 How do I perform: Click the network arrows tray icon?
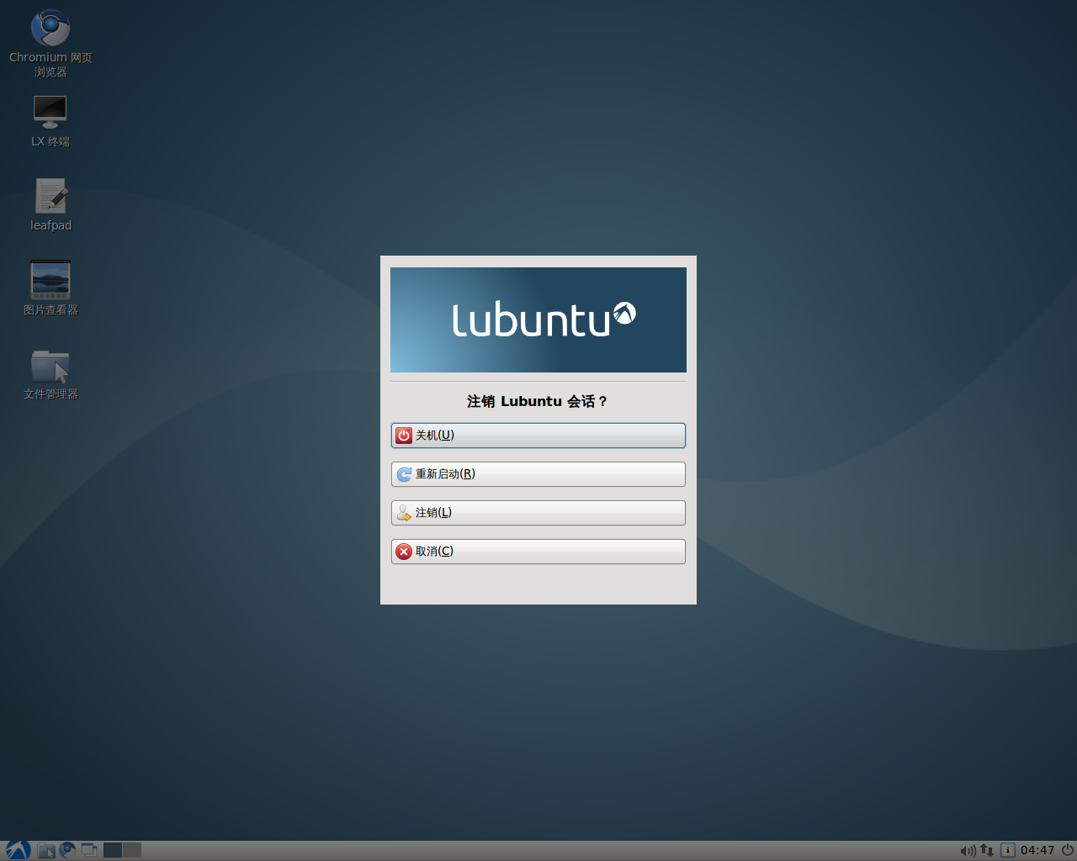coord(987,851)
